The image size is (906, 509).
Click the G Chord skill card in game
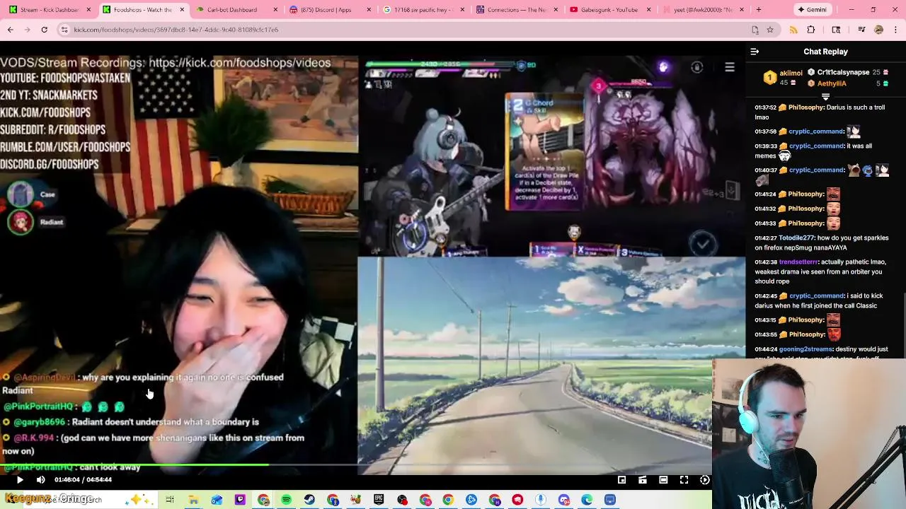[545, 152]
